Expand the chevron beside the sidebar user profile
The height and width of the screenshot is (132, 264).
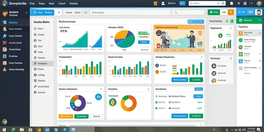point(26,13)
